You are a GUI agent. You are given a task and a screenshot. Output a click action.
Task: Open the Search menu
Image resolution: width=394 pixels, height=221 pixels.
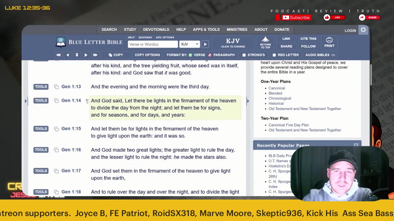pyautogui.click(x=109, y=29)
